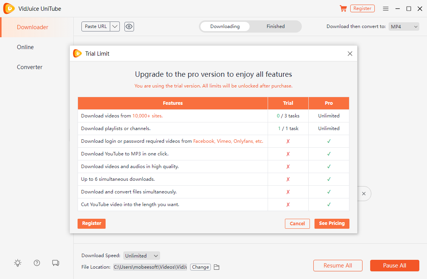
Task: Open the Download Speed Unlimited dropdown
Action: point(142,256)
